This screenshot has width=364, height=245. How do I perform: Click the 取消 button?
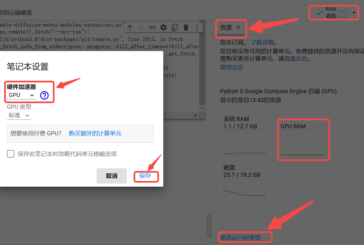(112, 176)
